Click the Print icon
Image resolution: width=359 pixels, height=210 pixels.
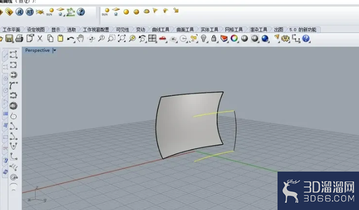pos(19,38)
